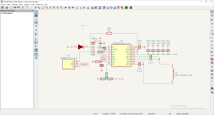
Task: Toggle grid display on canvas
Action: click(x=36, y=12)
